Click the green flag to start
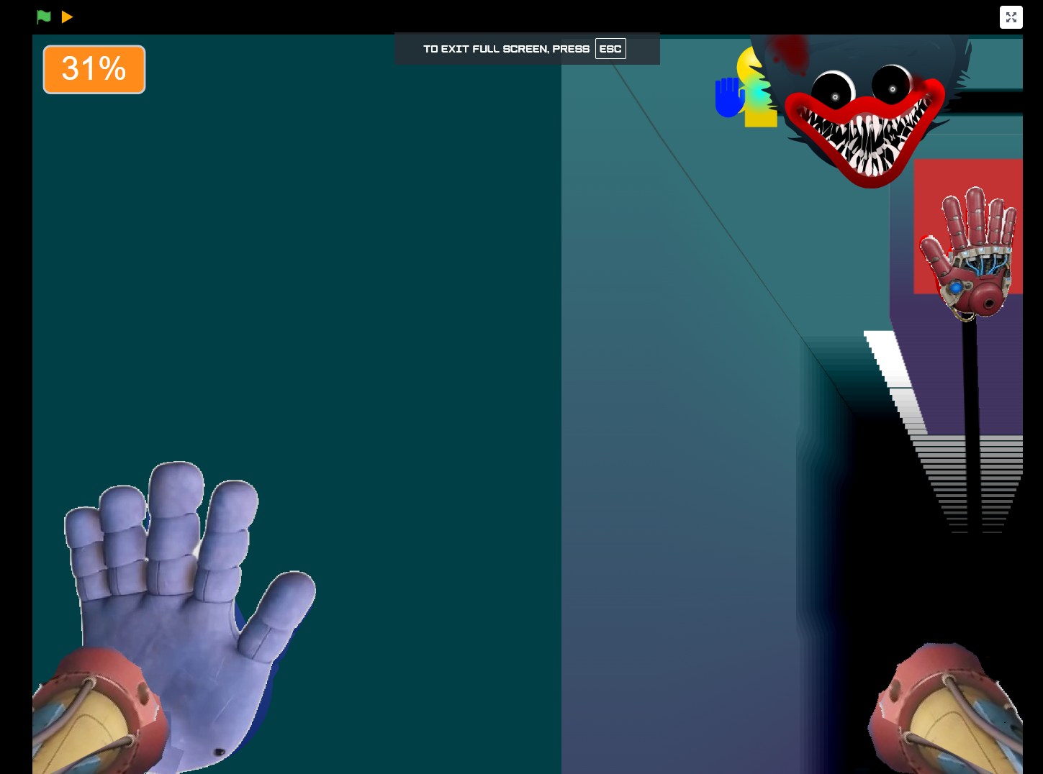Screen dimensions: 1043x774 pos(44,17)
